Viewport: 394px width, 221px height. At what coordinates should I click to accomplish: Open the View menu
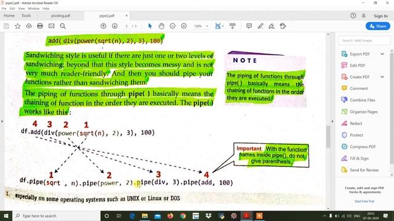pyautogui.click(x=22, y=9)
